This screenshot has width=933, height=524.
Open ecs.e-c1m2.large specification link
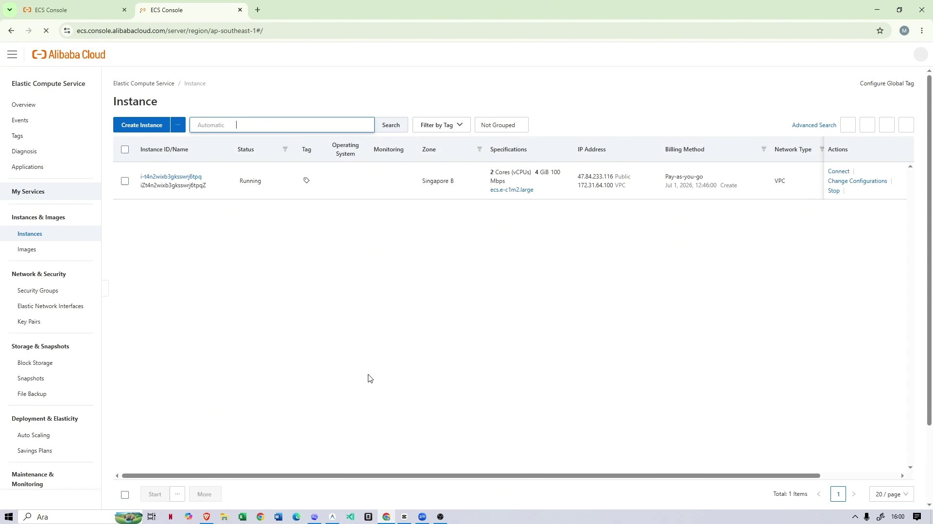pyautogui.click(x=512, y=190)
